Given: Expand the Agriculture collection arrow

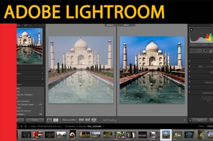Looking at the screenshot, I should tap(25, 114).
